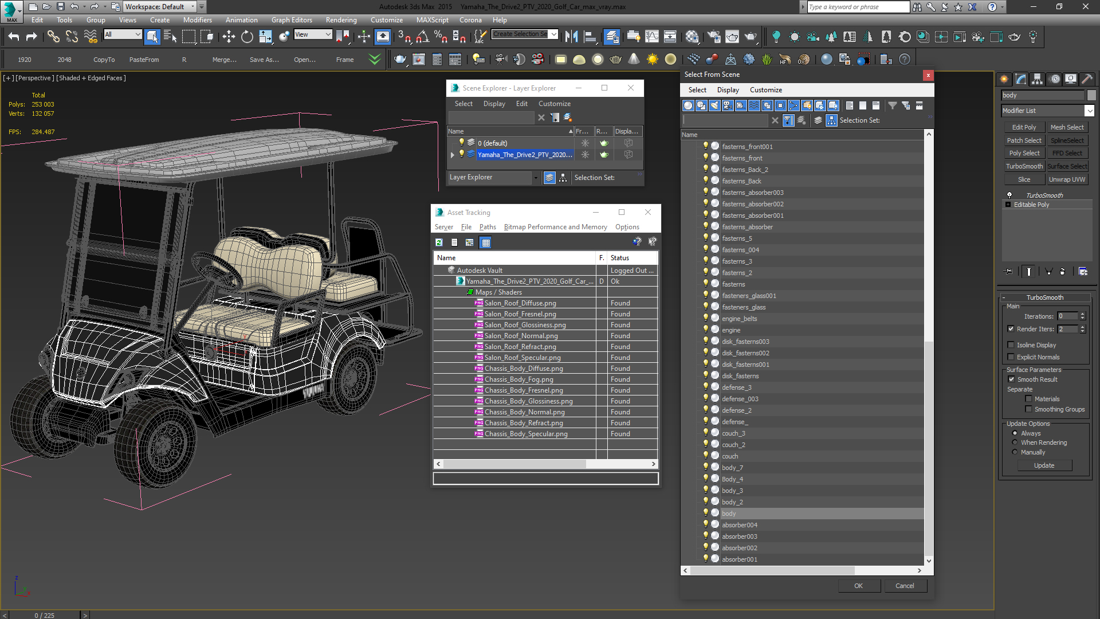The height and width of the screenshot is (619, 1100).
Task: Open Bitmap Performance and Memory menu
Action: (555, 227)
